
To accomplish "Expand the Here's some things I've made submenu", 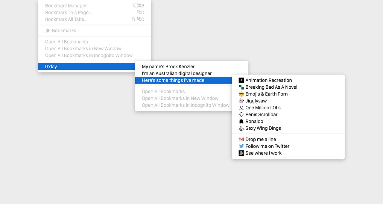I will click(173, 80).
